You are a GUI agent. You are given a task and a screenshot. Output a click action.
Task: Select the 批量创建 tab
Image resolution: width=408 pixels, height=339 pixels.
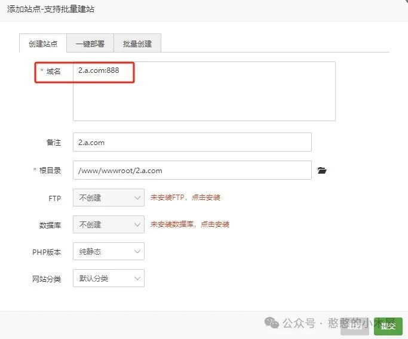[137, 44]
